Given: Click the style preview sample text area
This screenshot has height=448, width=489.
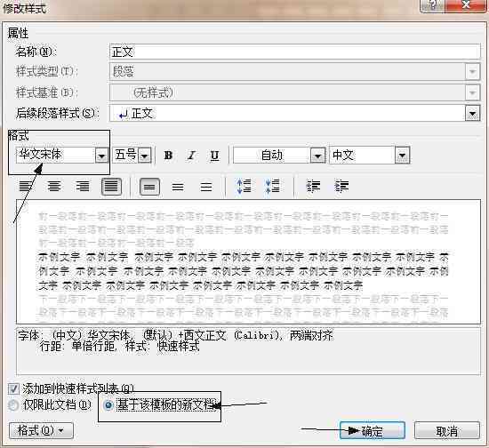Looking at the screenshot, I should point(248,261).
